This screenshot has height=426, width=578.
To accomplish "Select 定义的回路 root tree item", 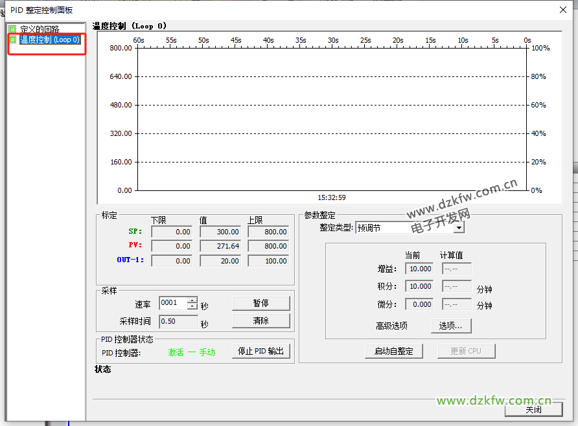I will coord(40,29).
